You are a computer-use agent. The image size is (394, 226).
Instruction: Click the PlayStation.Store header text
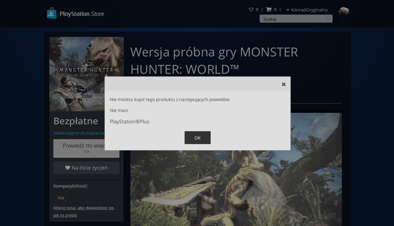(x=82, y=14)
